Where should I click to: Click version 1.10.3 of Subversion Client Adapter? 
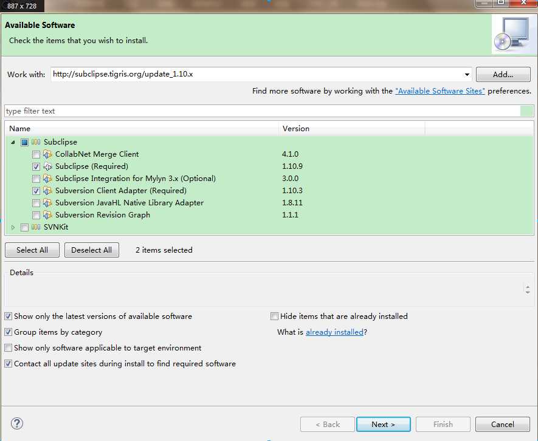[292, 191]
